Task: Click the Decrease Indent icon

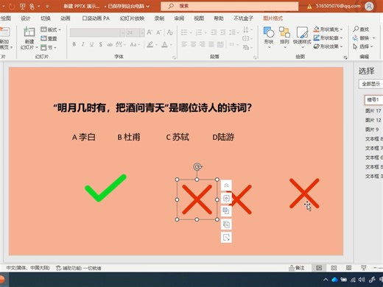Action: pos(214,32)
